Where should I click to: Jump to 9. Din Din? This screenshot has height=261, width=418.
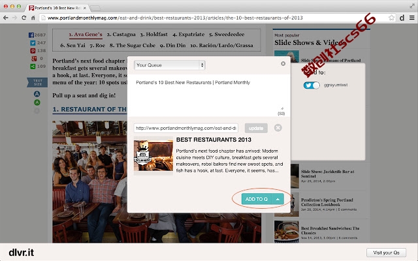click(172, 45)
